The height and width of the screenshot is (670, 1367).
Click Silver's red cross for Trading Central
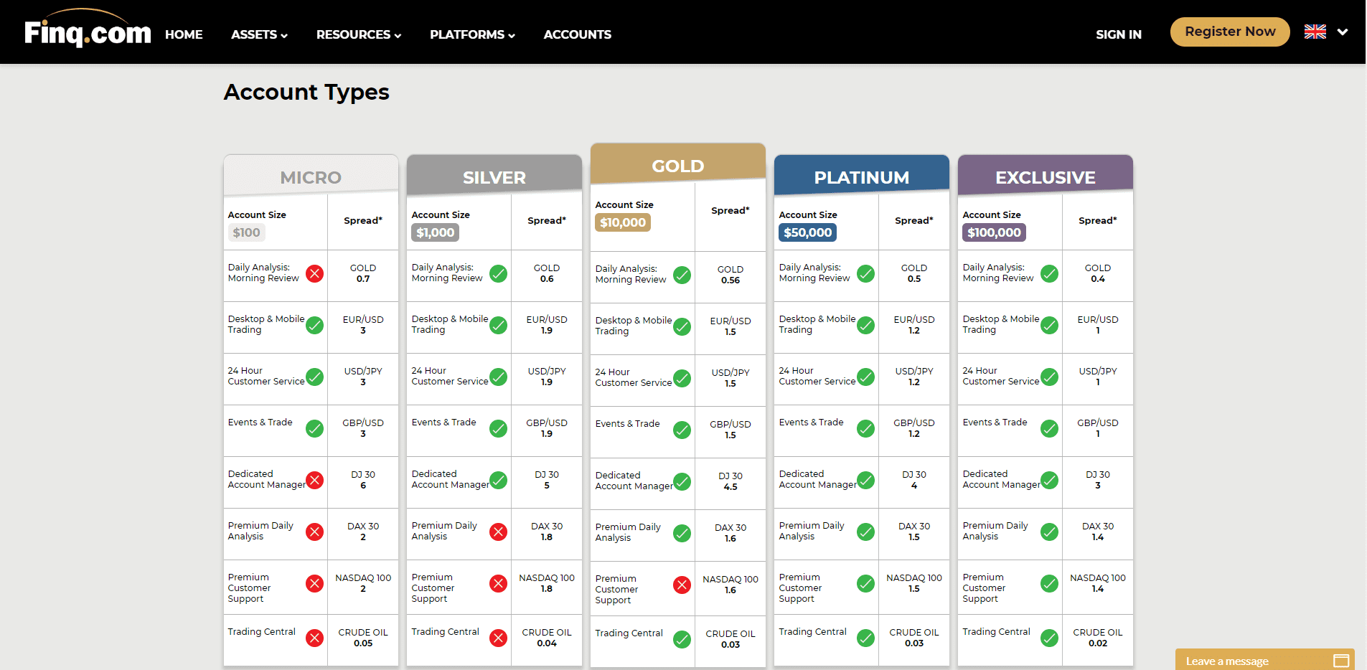click(x=498, y=638)
